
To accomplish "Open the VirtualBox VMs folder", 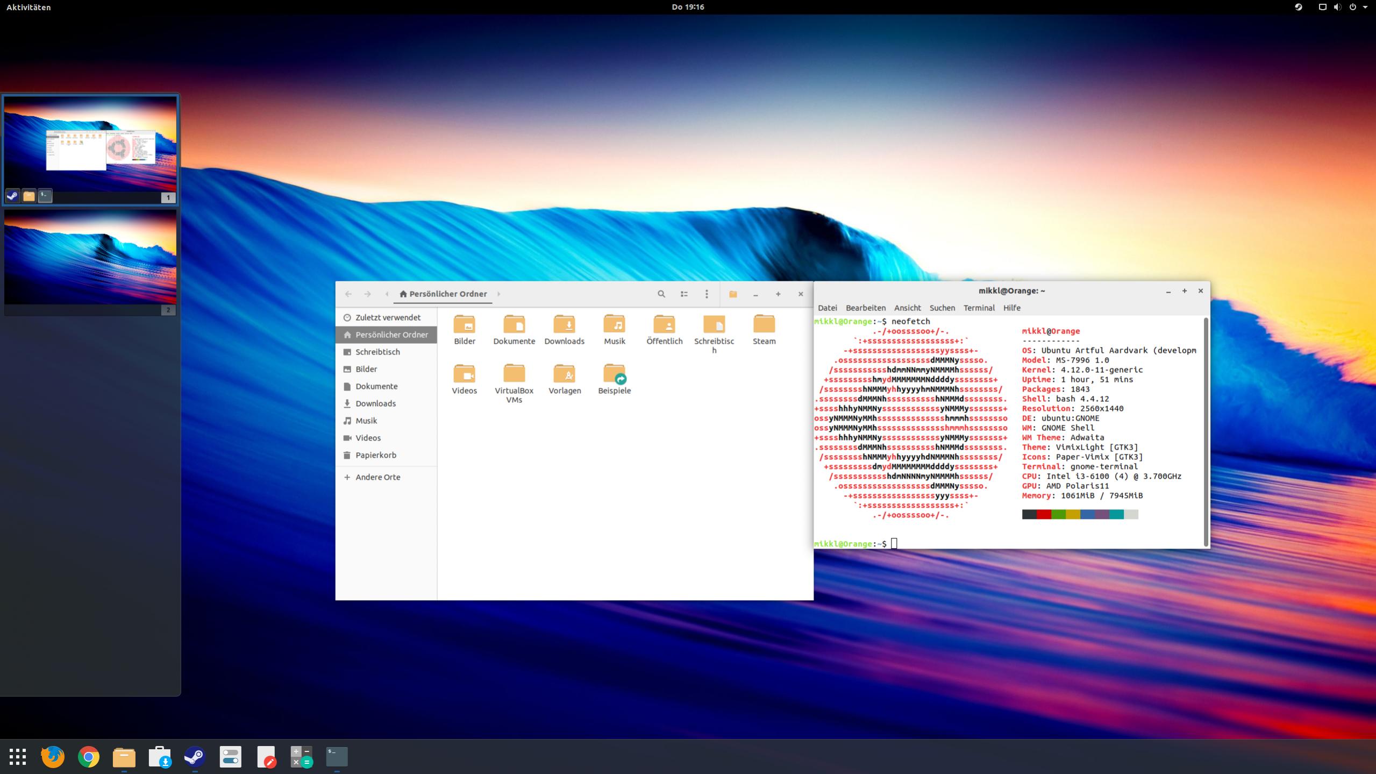I will (x=514, y=374).
